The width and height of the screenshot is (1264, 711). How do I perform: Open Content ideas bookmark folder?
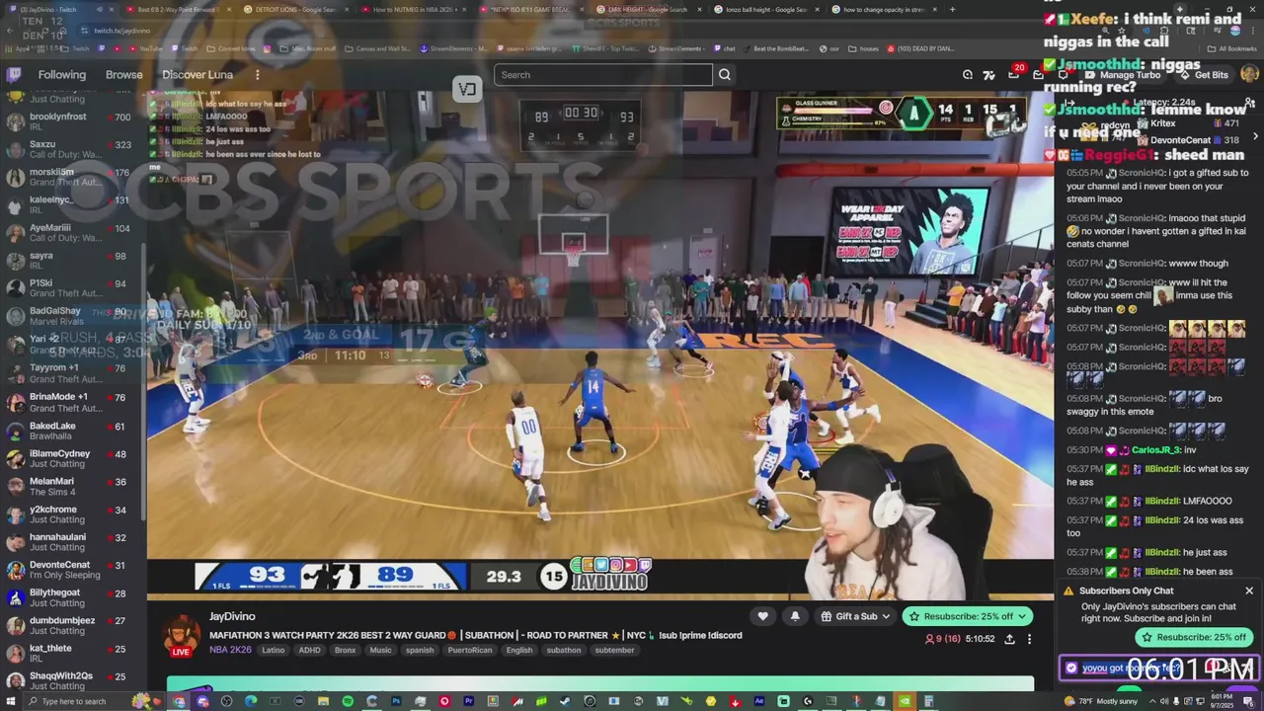231,48
